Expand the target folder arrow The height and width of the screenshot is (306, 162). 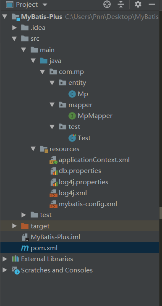click(x=14, y=226)
